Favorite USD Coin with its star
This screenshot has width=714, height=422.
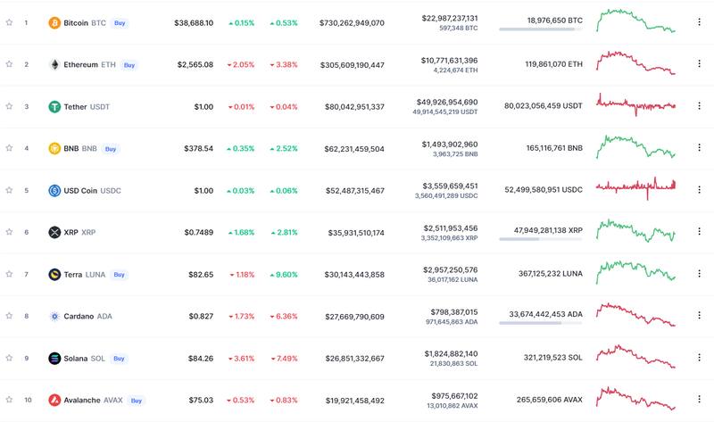(9, 190)
